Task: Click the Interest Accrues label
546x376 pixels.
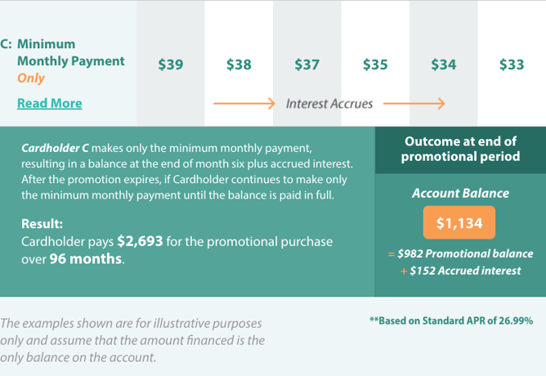Action: click(x=329, y=104)
